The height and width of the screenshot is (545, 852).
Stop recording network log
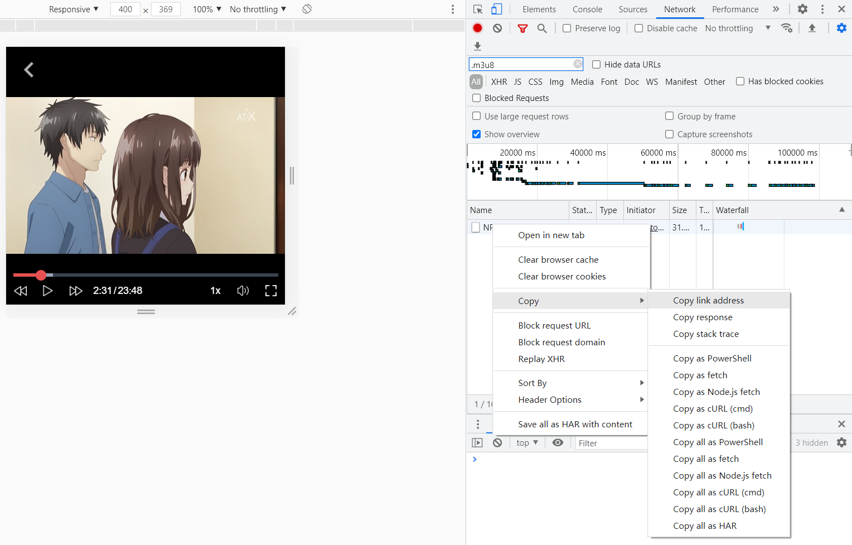pos(478,28)
